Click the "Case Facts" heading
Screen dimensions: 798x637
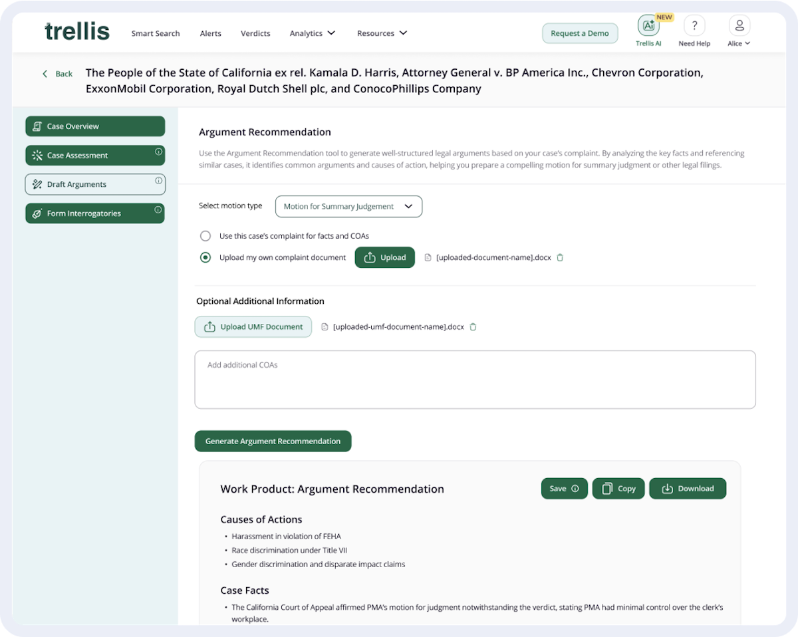coord(245,590)
